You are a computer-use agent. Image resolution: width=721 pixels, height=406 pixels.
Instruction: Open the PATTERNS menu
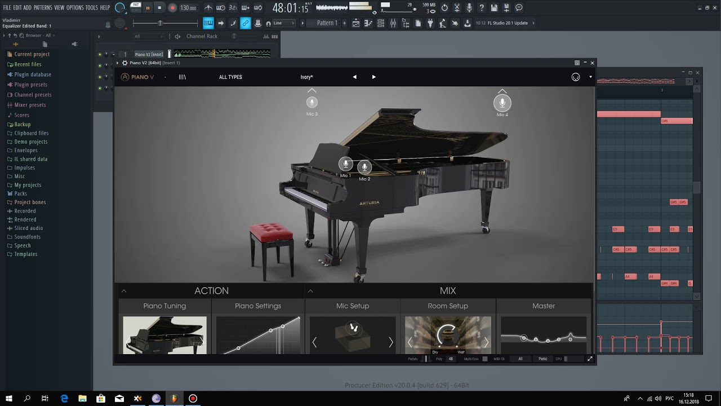pos(43,8)
